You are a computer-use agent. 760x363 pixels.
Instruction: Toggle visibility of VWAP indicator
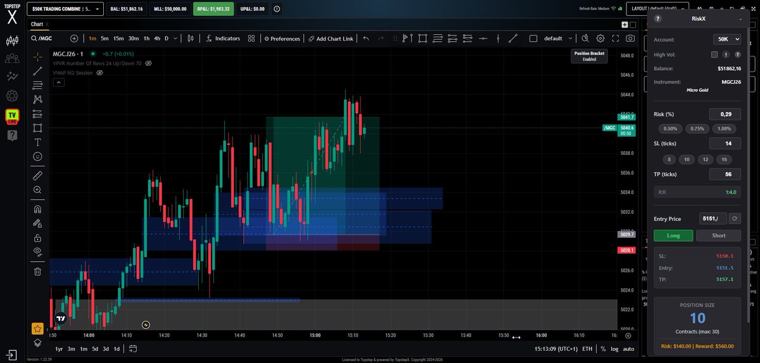pos(99,73)
